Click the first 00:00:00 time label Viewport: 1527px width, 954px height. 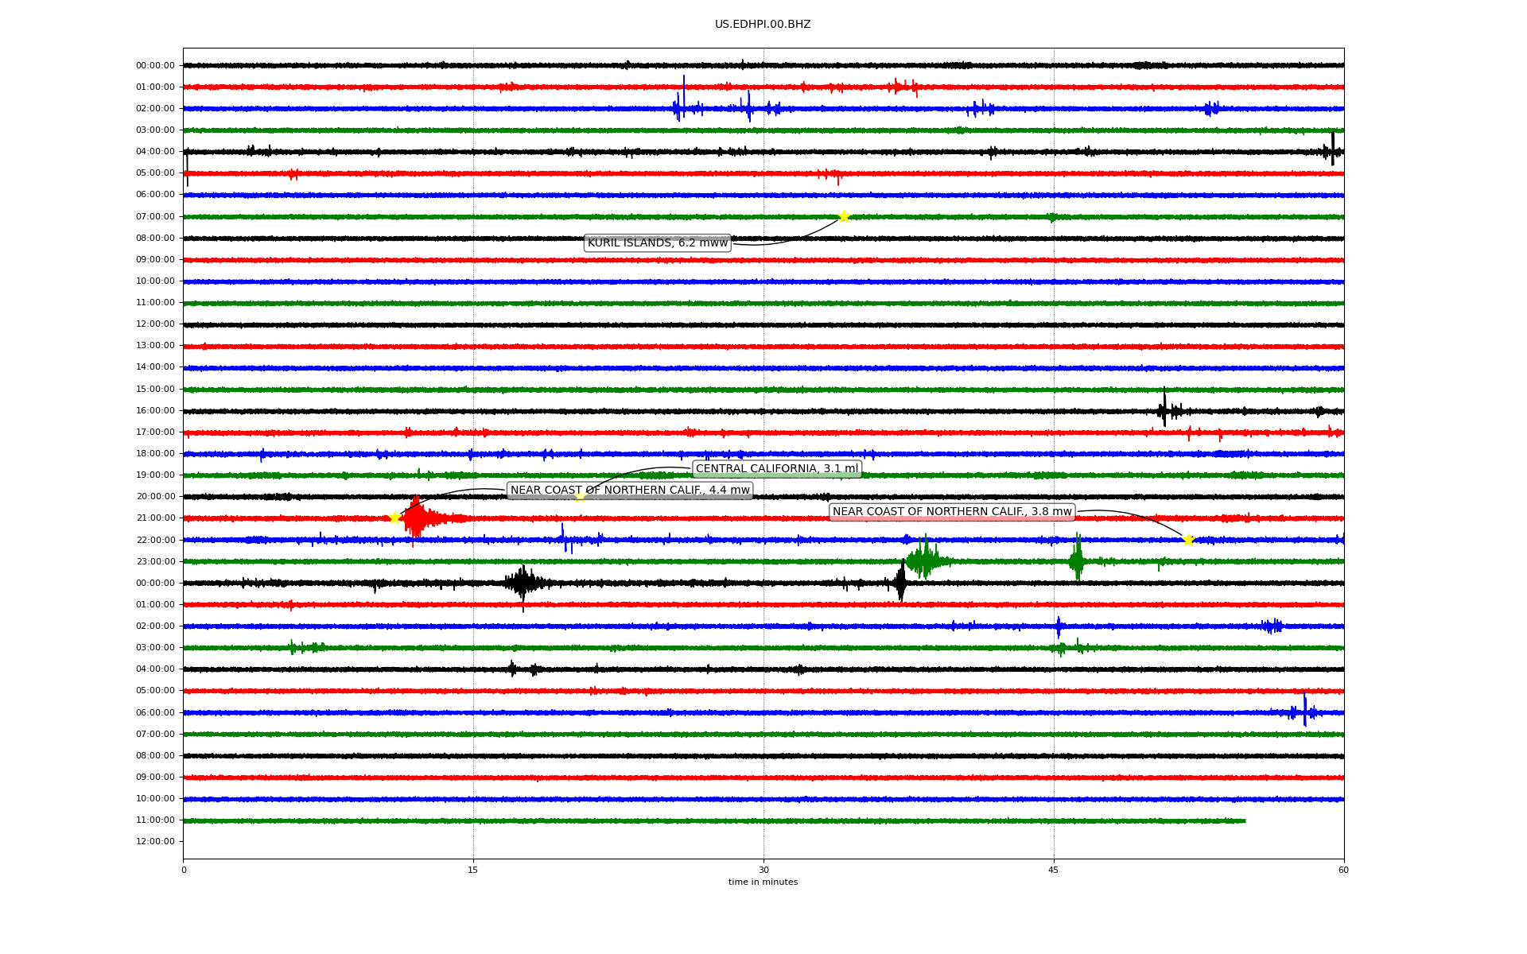(x=155, y=66)
